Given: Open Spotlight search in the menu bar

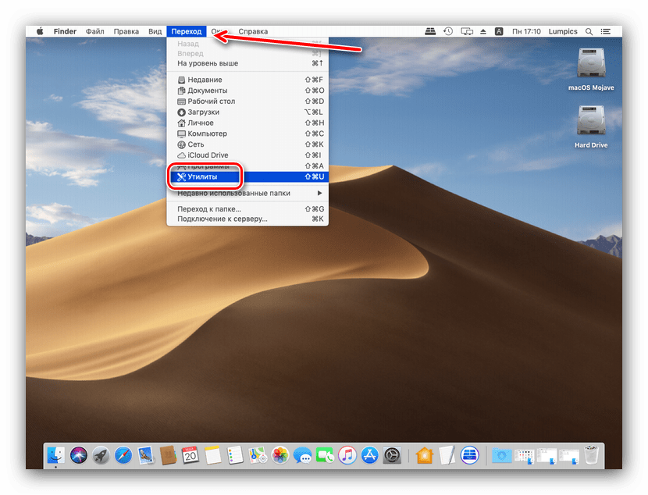Looking at the screenshot, I should tap(589, 31).
